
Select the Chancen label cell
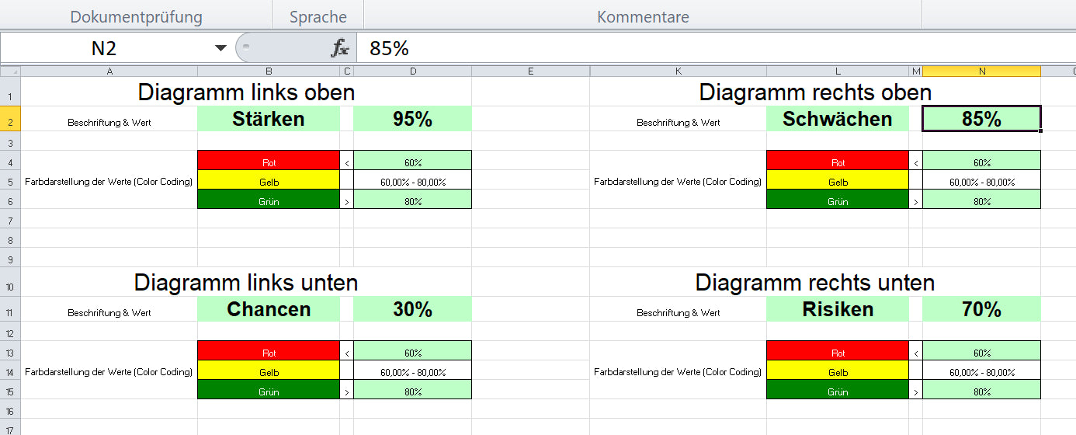(x=269, y=309)
